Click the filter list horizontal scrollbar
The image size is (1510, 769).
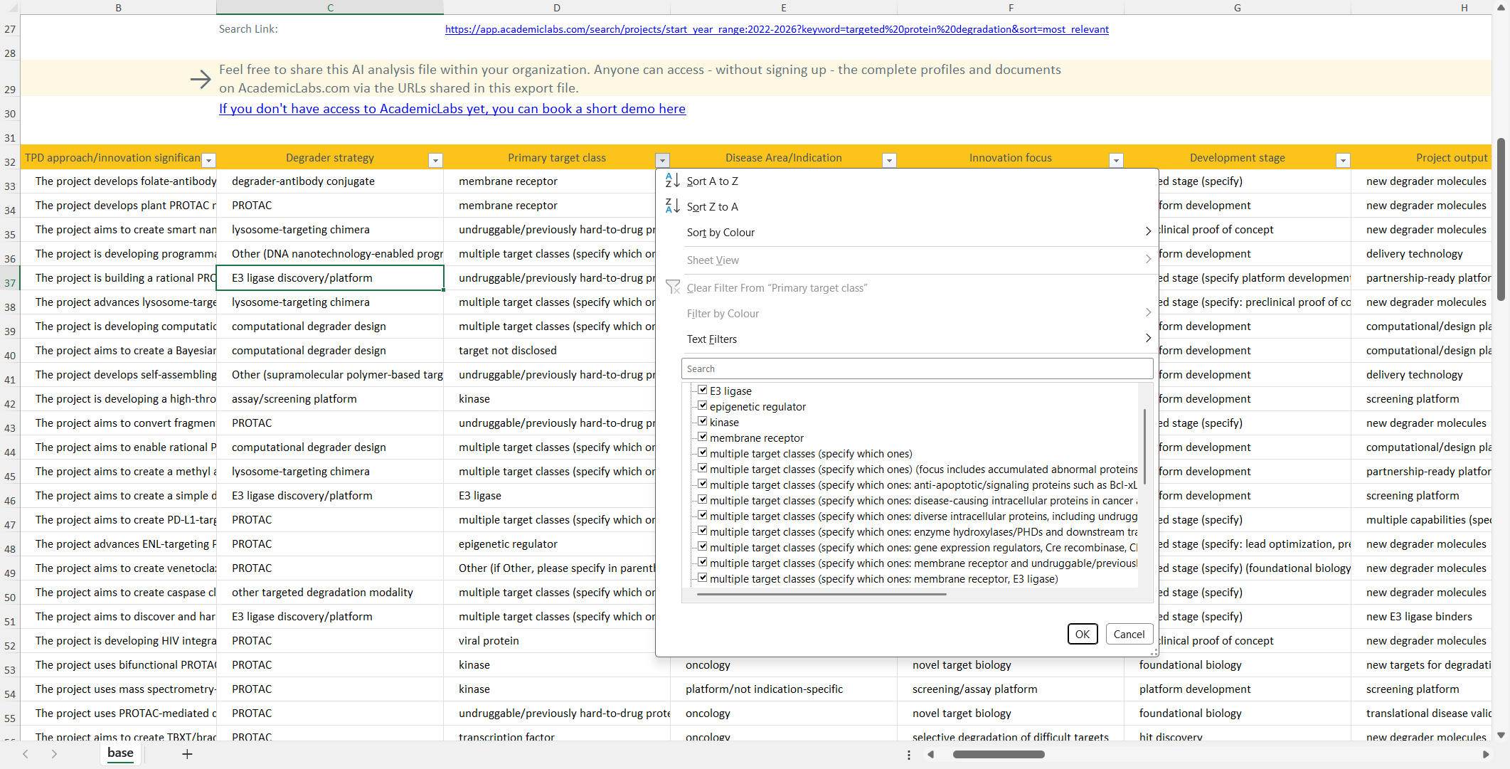(822, 594)
